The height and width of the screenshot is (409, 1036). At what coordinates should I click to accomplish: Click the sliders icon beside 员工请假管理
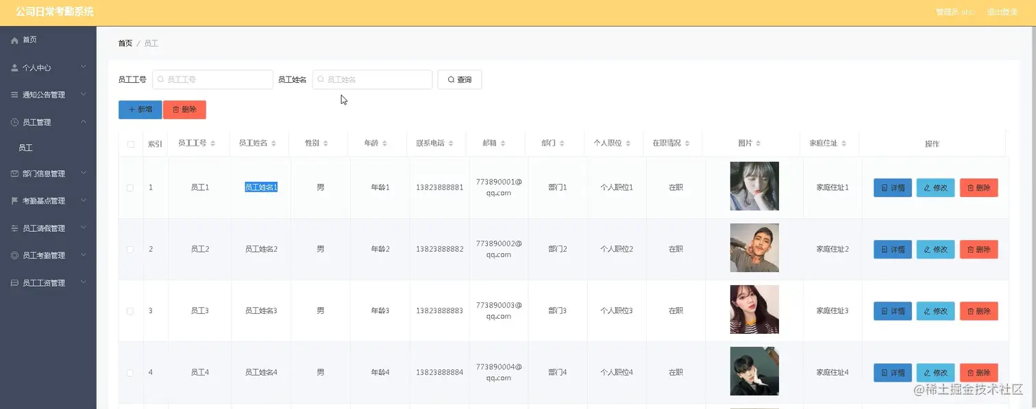(14, 228)
